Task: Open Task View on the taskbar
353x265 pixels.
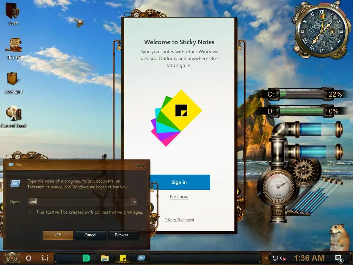Action: [45, 258]
